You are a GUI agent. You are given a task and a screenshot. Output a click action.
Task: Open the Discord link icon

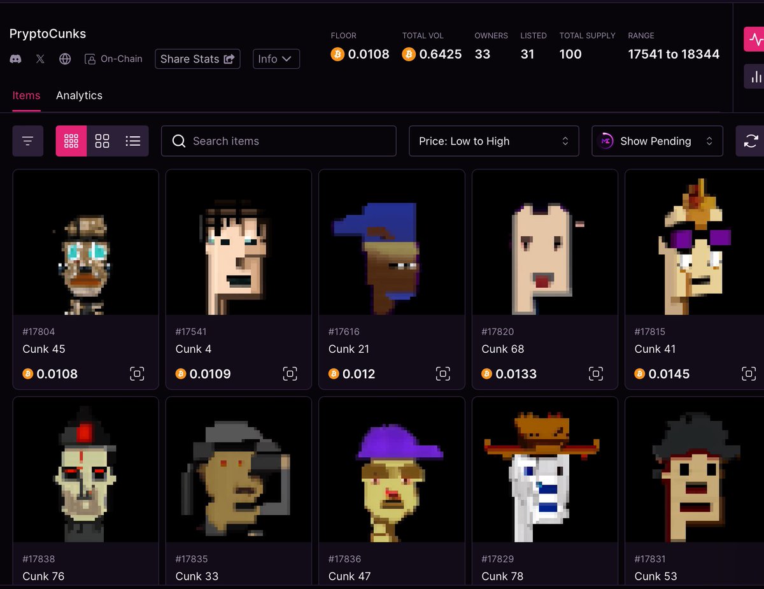16,59
